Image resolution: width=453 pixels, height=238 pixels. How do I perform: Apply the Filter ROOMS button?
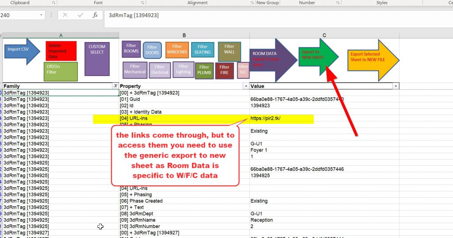131,49
